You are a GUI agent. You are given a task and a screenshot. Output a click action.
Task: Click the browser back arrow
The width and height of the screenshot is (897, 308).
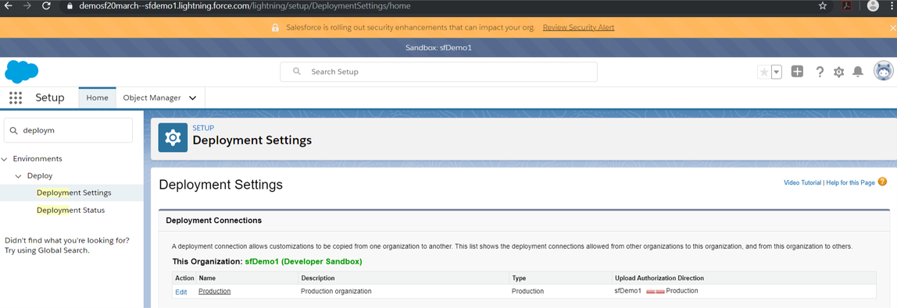pos(8,5)
